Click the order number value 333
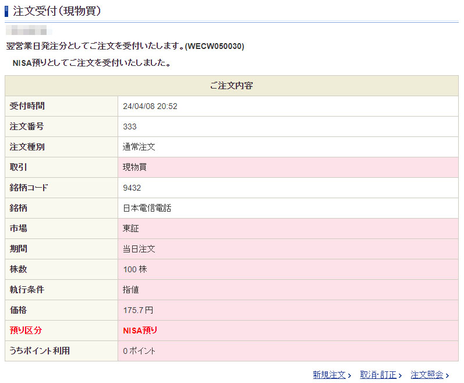This screenshot has width=464, height=383. (x=130, y=127)
